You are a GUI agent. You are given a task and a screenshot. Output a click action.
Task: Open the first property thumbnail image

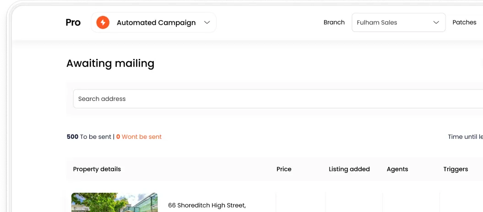(x=114, y=202)
